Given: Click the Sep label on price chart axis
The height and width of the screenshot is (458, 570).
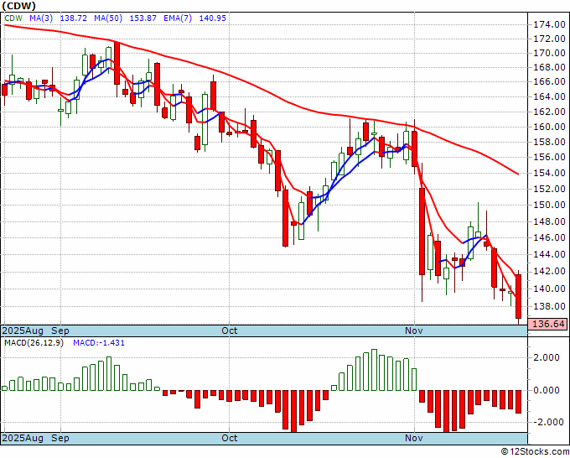Looking at the screenshot, I should 60,330.
